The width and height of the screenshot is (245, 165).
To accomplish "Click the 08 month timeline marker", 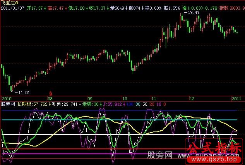I will 50,98.
